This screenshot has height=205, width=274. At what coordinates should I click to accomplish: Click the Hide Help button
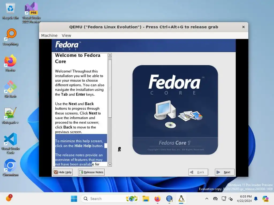point(63,172)
